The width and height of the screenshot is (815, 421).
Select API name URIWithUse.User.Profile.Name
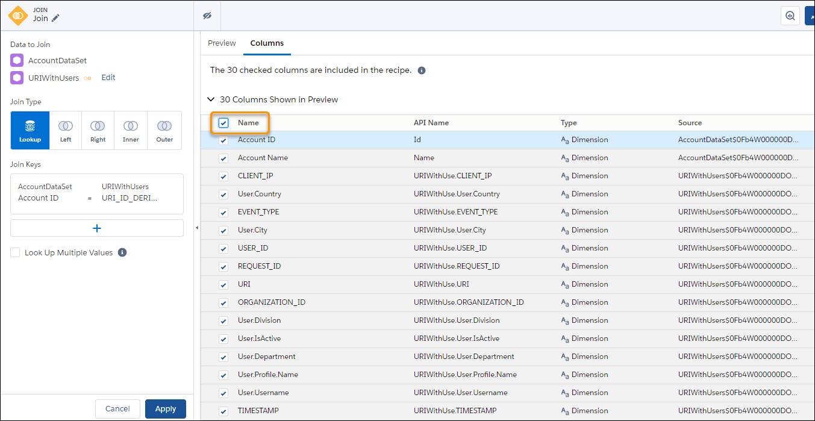[465, 375]
